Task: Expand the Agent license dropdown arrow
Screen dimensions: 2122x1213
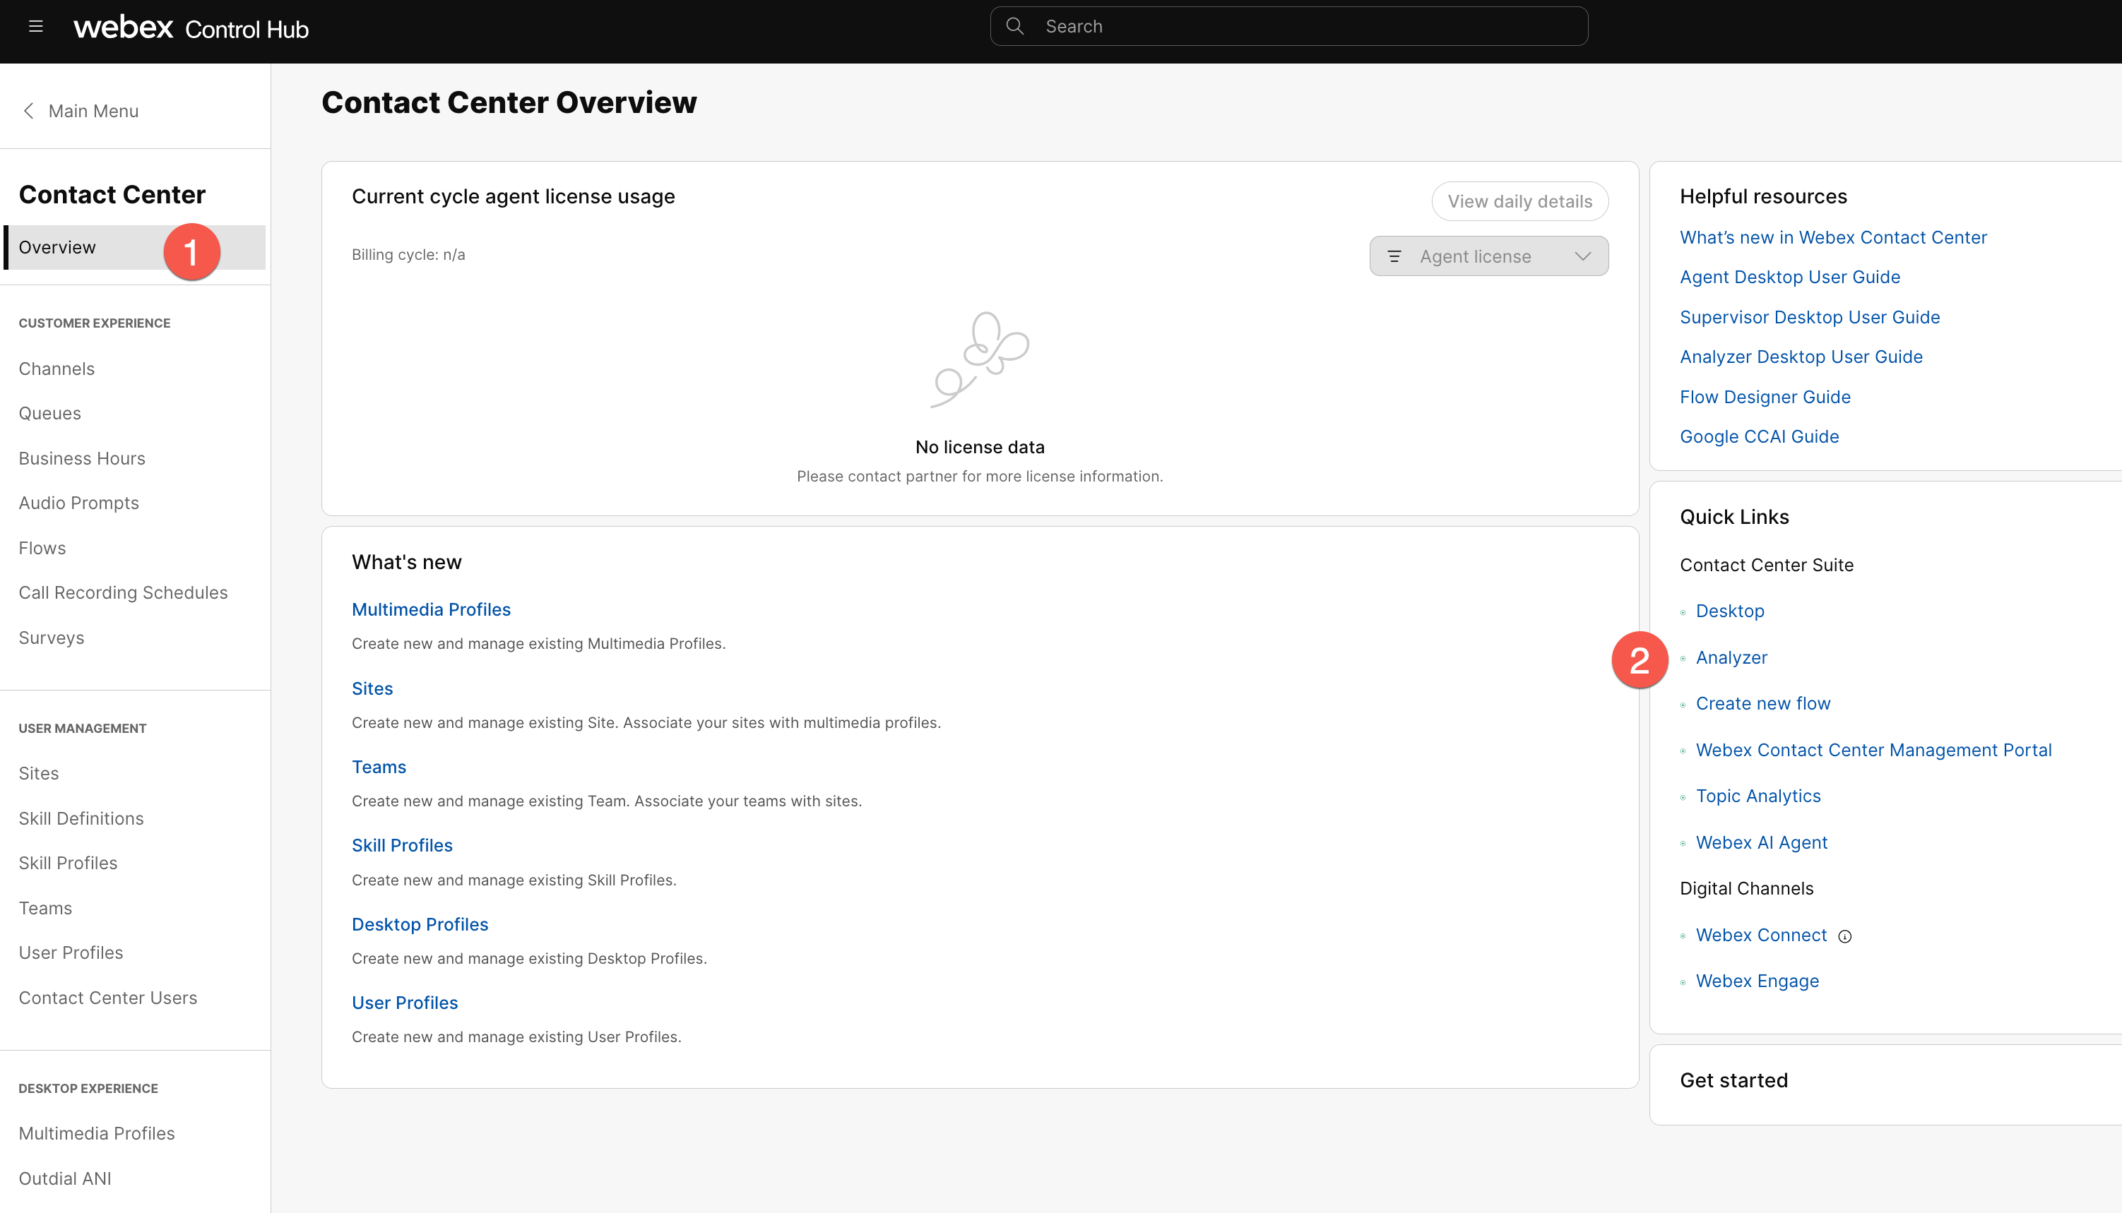Action: [1583, 256]
